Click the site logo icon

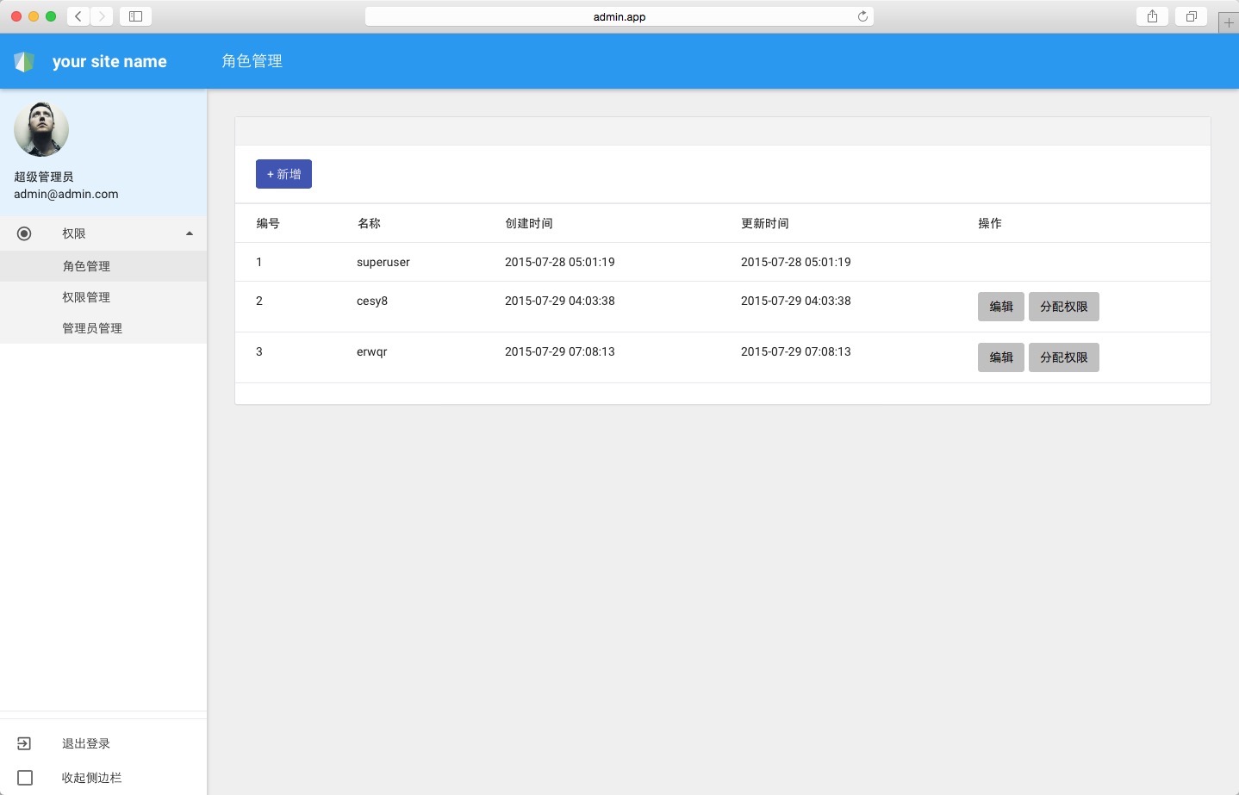click(24, 61)
